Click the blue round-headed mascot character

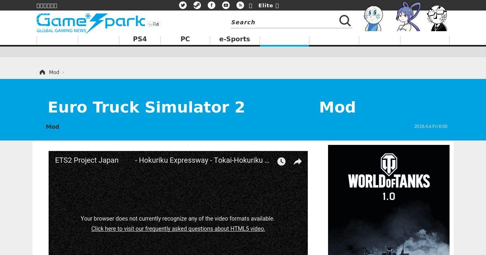click(x=373, y=18)
